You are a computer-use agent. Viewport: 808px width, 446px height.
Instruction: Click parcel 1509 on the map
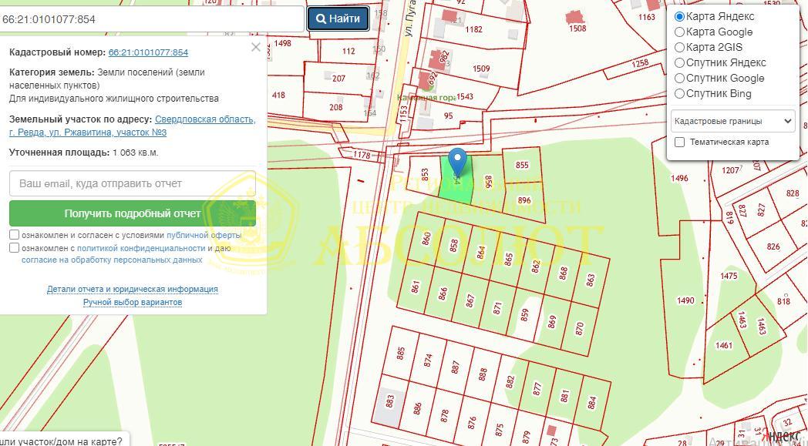click(481, 69)
